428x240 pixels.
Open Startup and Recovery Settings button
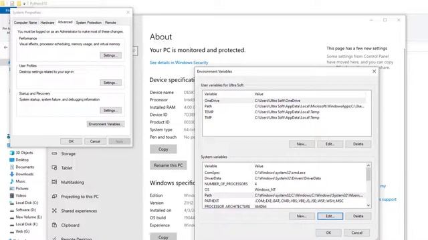click(x=110, y=110)
